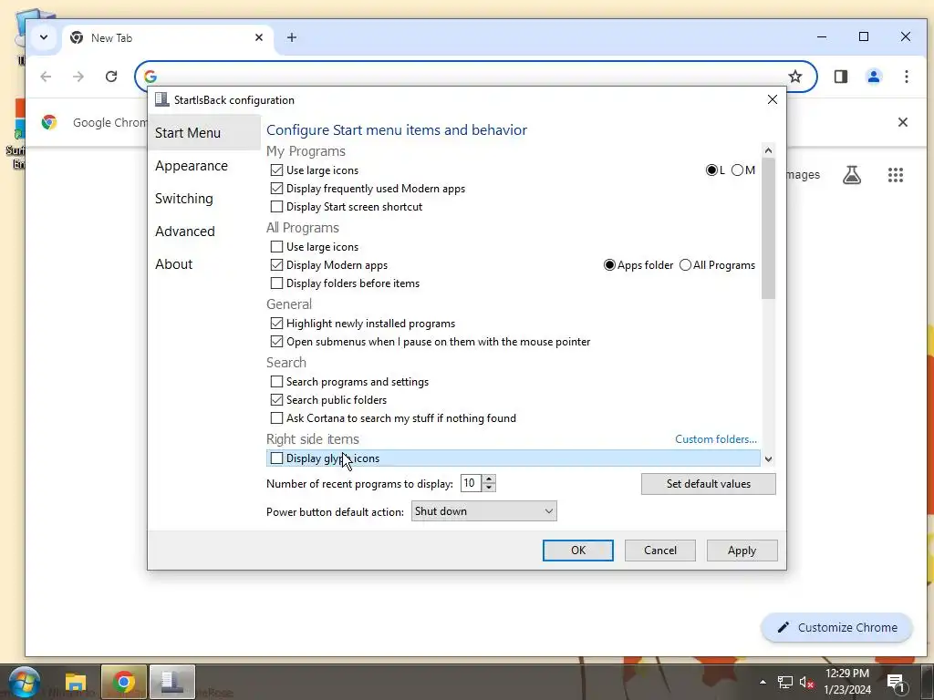The height and width of the screenshot is (700, 934).
Task: Select the M icon size radio
Action: tap(737, 170)
